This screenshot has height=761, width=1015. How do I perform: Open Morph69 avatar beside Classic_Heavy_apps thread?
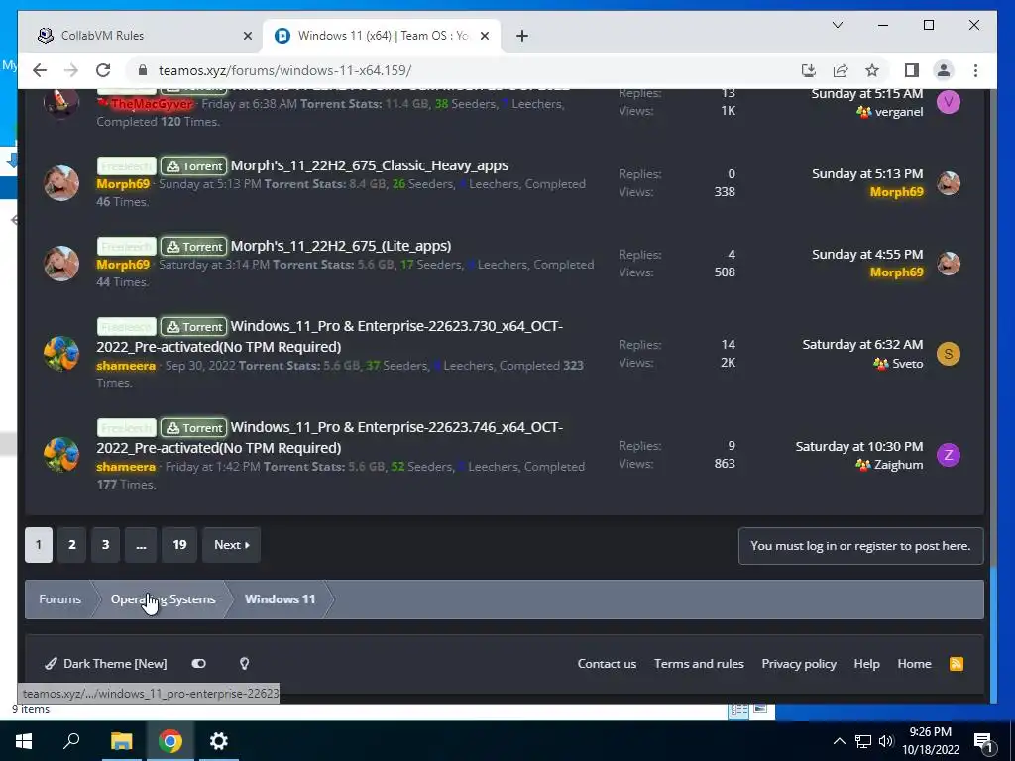[x=61, y=183]
